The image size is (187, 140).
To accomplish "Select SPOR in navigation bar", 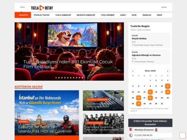I will click(134, 15).
